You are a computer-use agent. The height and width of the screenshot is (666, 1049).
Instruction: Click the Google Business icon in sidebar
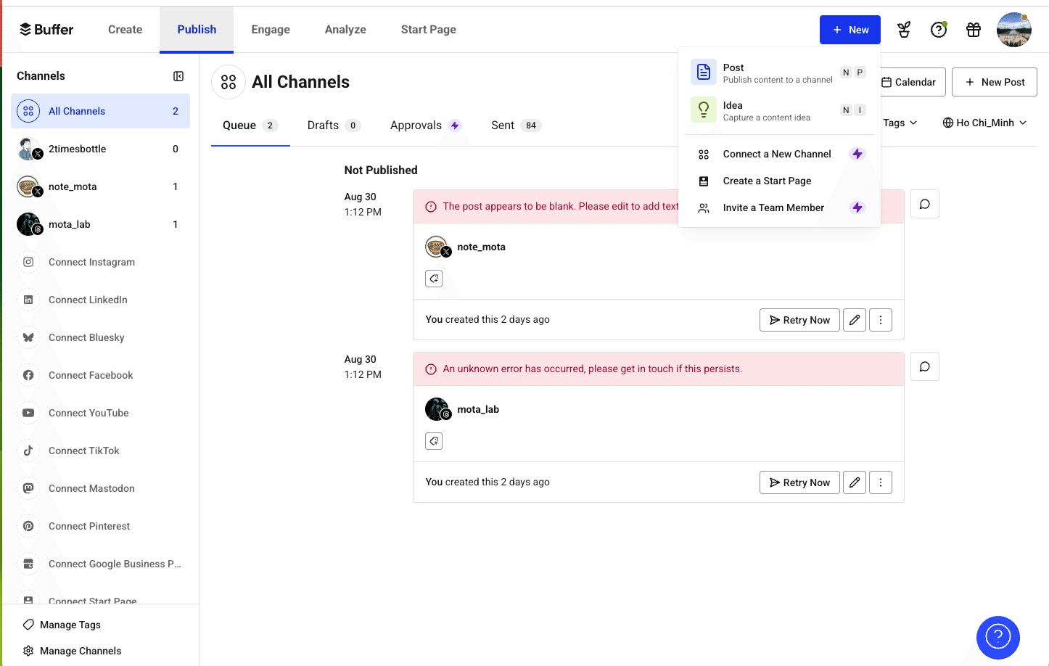(x=28, y=564)
